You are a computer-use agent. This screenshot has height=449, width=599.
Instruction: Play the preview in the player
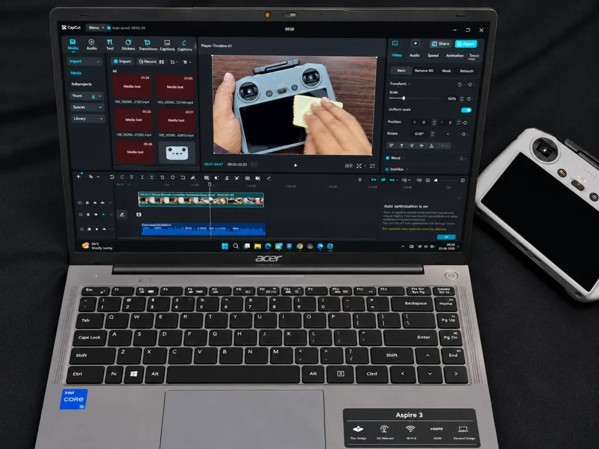(295, 165)
